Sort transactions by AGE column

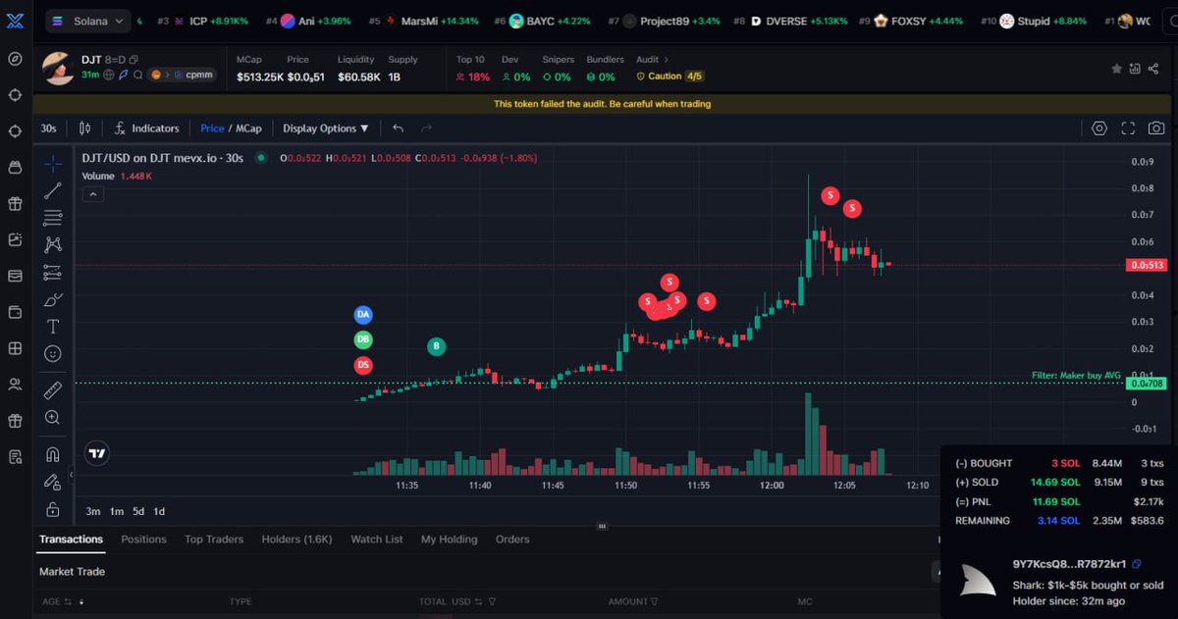(63, 601)
